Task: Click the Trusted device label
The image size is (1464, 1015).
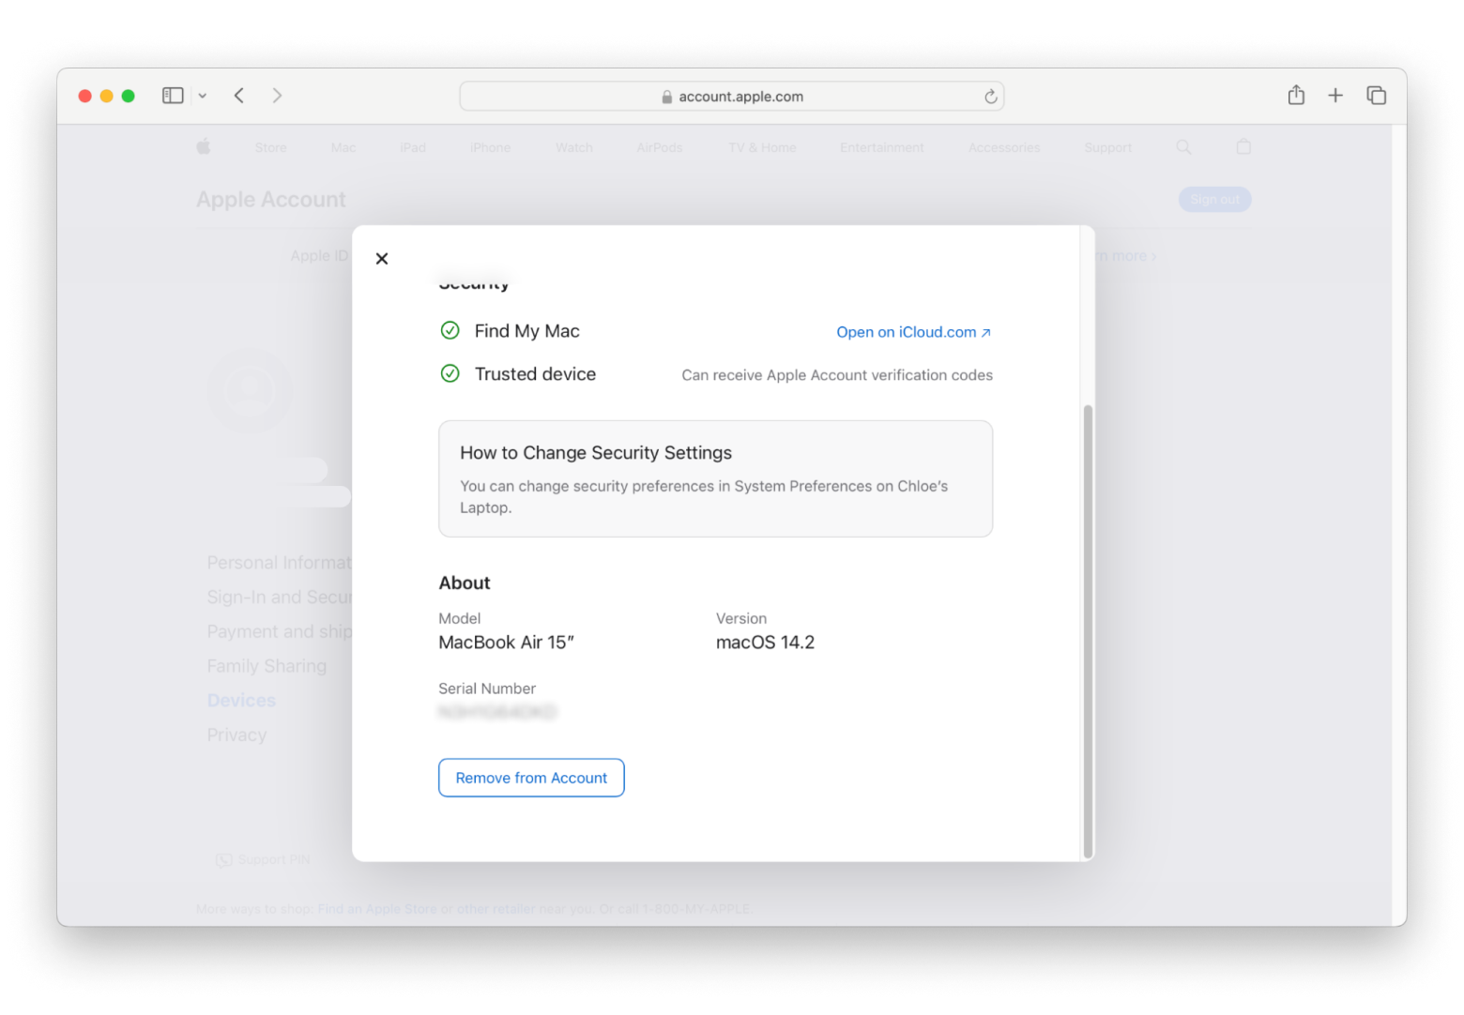Action: (x=535, y=374)
